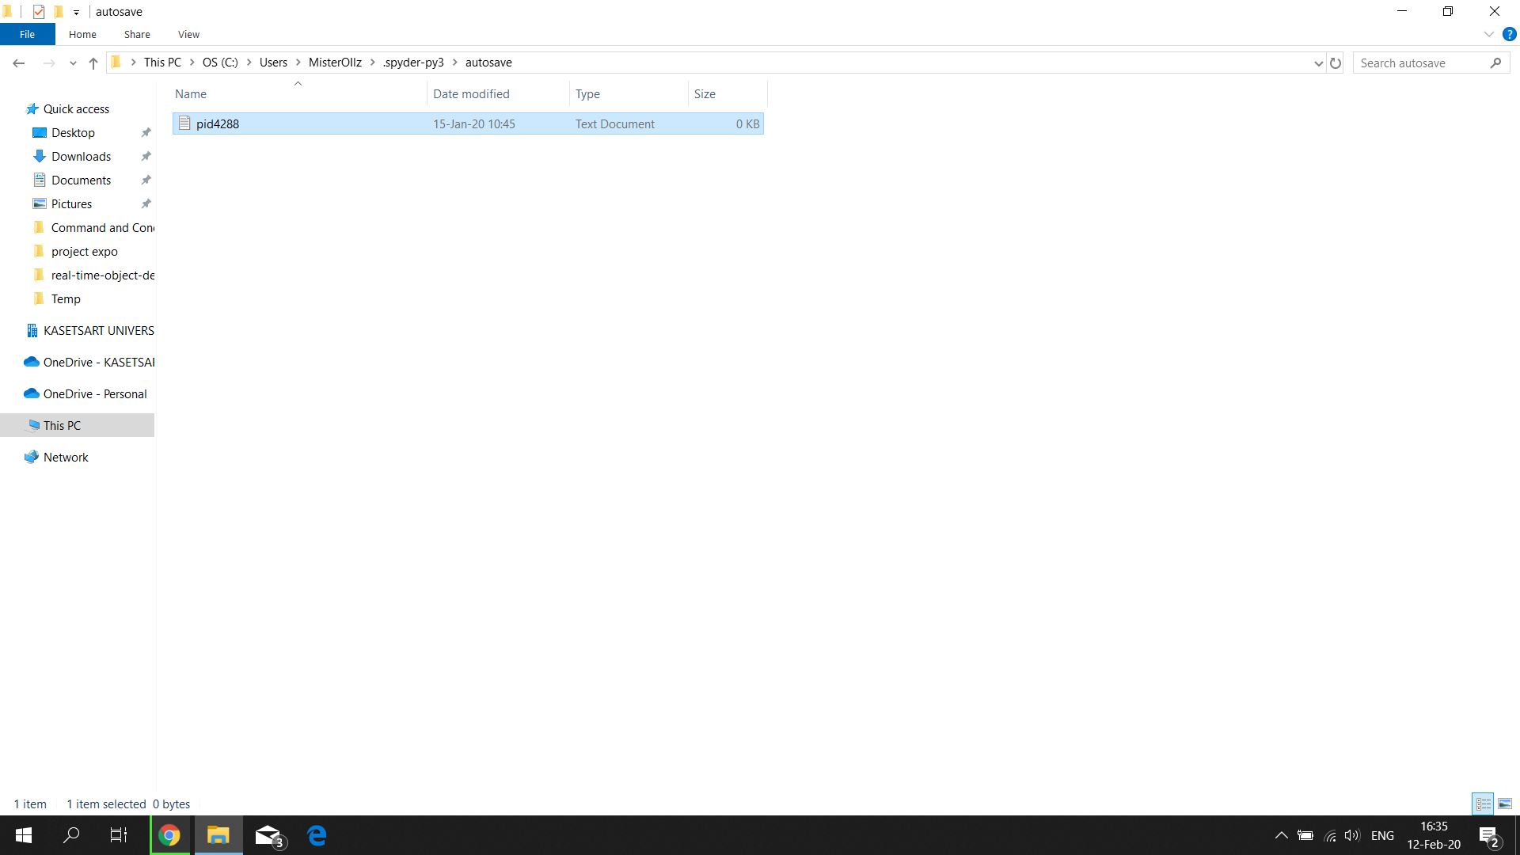The image size is (1520, 855).
Task: Open Mail app in taskbar
Action: point(268,835)
